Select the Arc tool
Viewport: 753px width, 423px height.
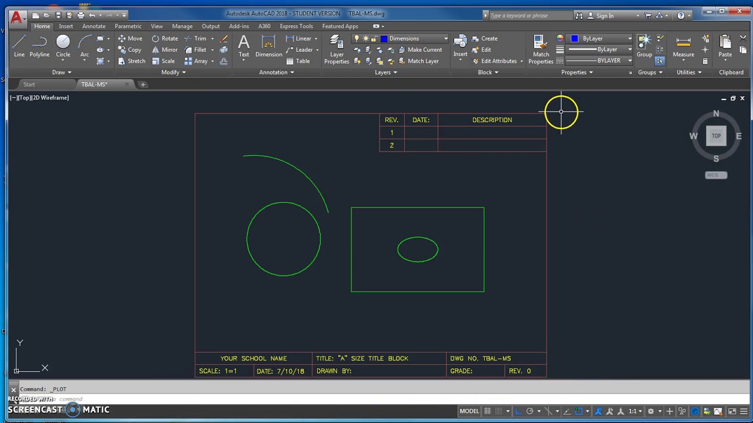click(85, 46)
